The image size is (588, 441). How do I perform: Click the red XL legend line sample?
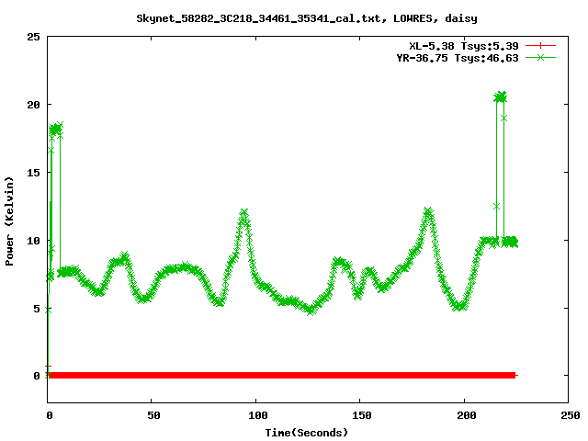540,46
